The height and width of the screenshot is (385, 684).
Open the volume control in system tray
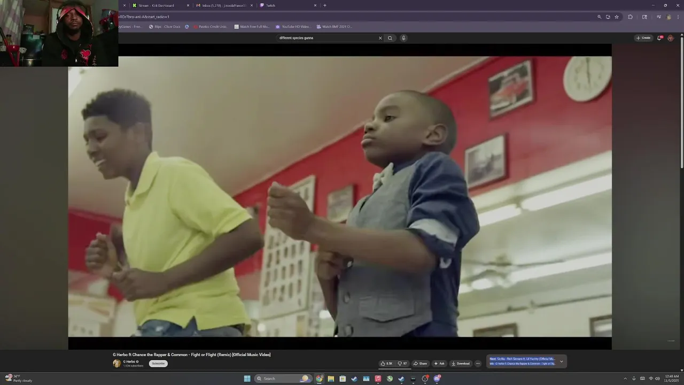point(657,379)
